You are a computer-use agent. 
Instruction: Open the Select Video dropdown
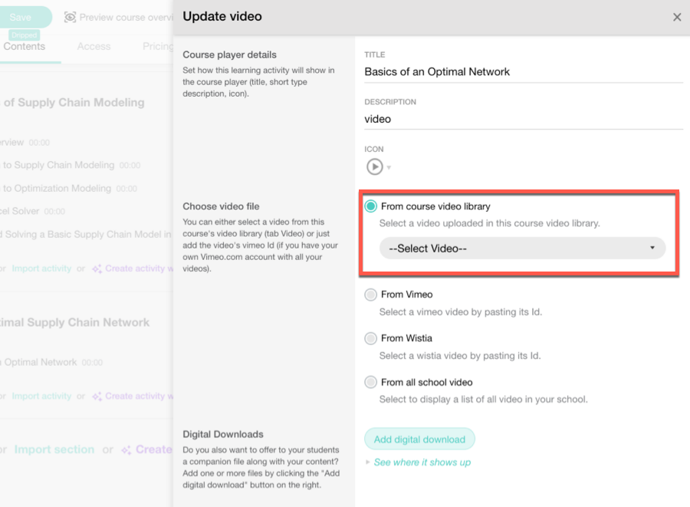pyautogui.click(x=522, y=248)
